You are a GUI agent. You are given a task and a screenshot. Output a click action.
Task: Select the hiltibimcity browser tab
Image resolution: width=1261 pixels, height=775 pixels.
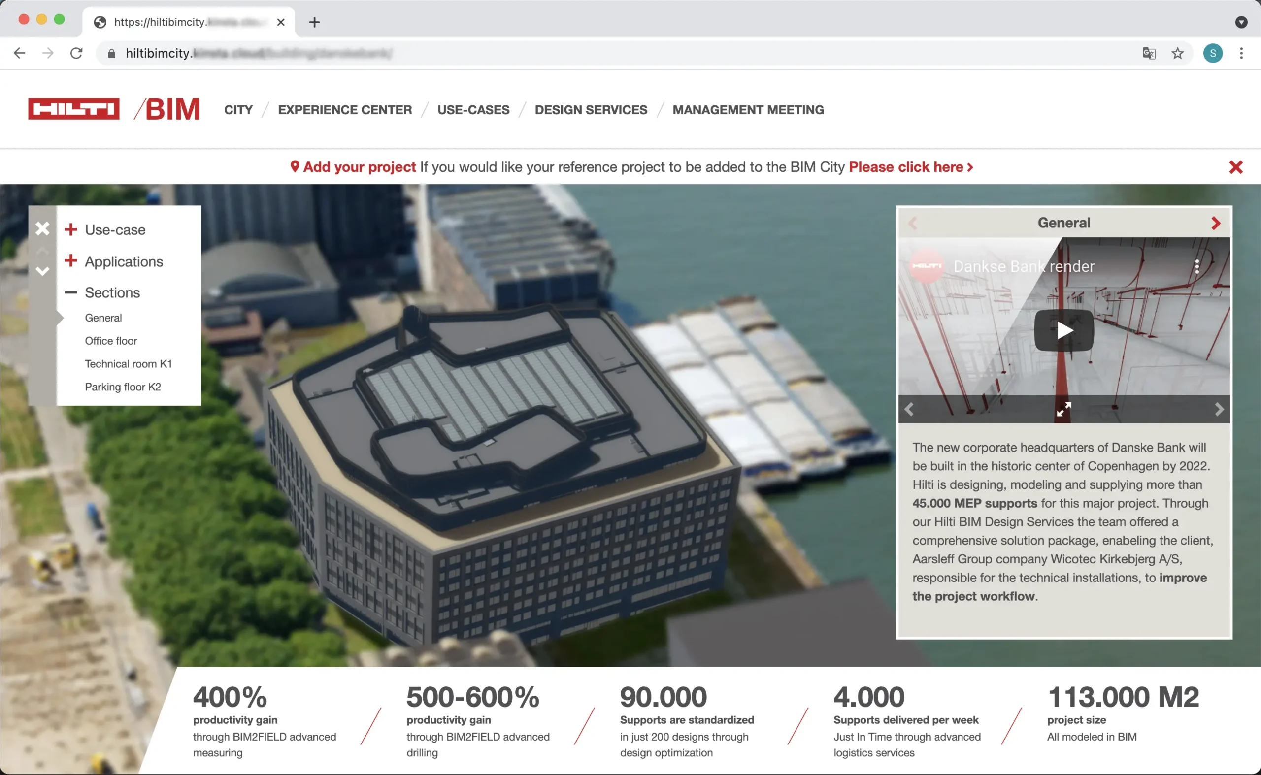[x=188, y=22]
